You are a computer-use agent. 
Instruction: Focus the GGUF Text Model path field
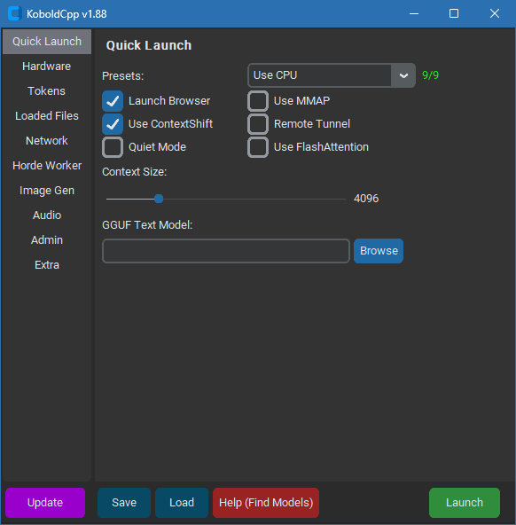pyautogui.click(x=226, y=251)
